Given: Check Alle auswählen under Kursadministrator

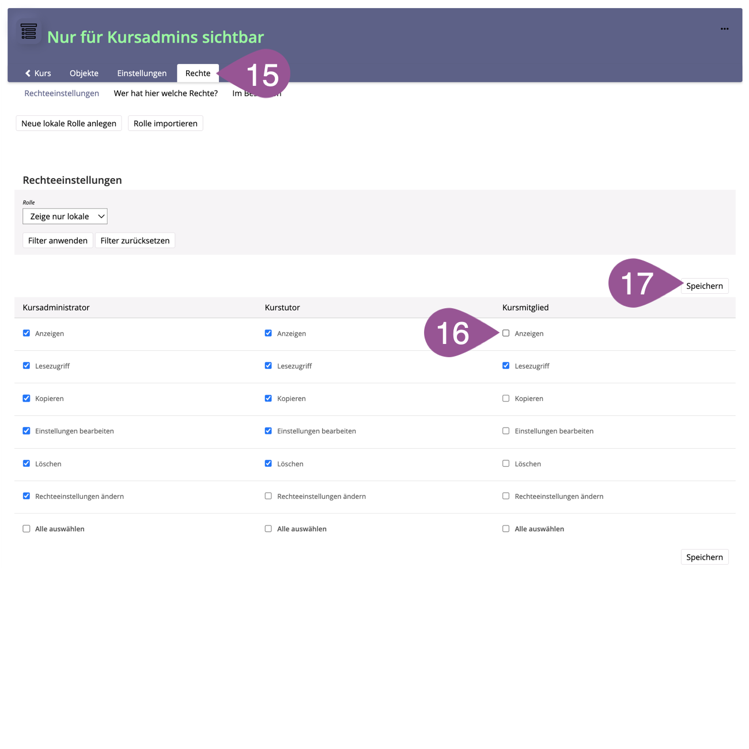Looking at the screenshot, I should [x=27, y=529].
